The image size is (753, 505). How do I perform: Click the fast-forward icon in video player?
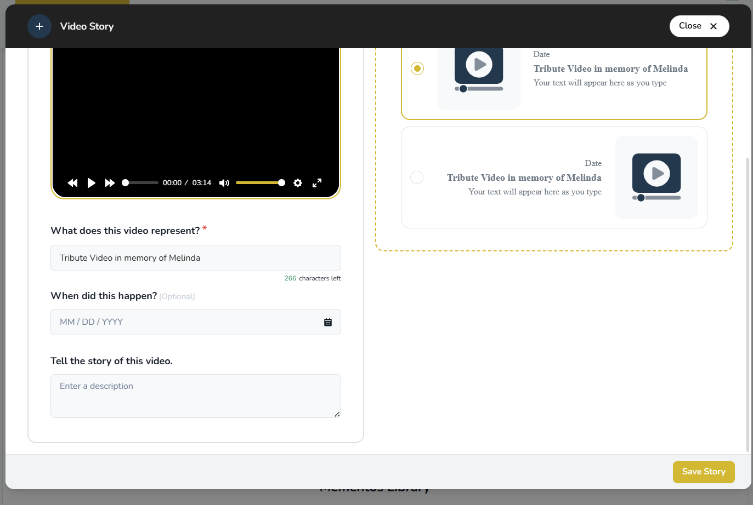(x=110, y=183)
